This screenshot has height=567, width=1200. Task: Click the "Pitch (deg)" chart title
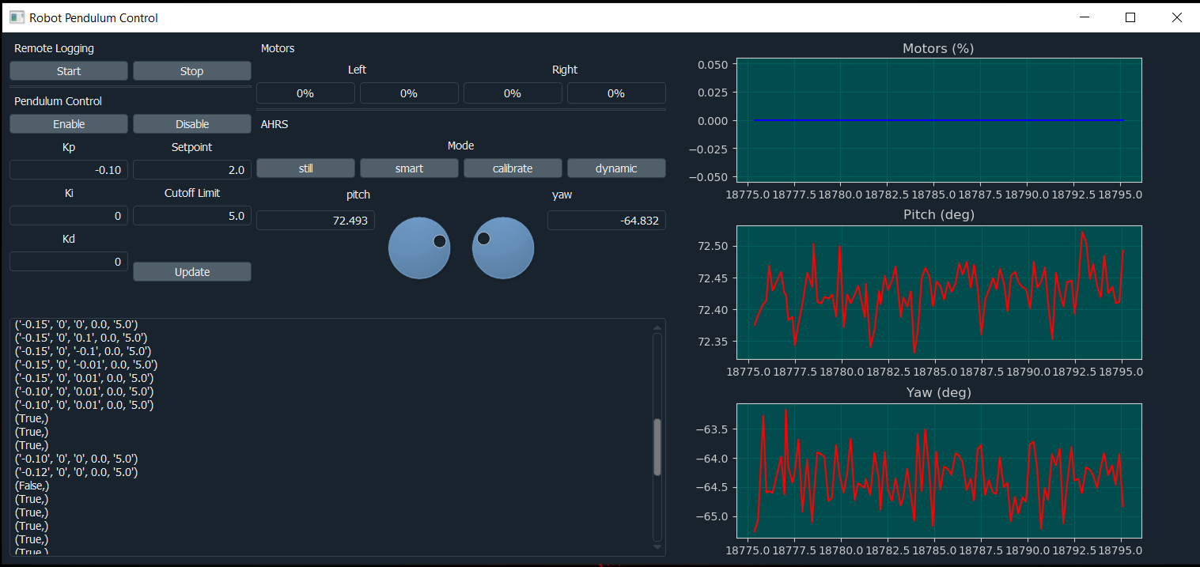click(x=939, y=214)
